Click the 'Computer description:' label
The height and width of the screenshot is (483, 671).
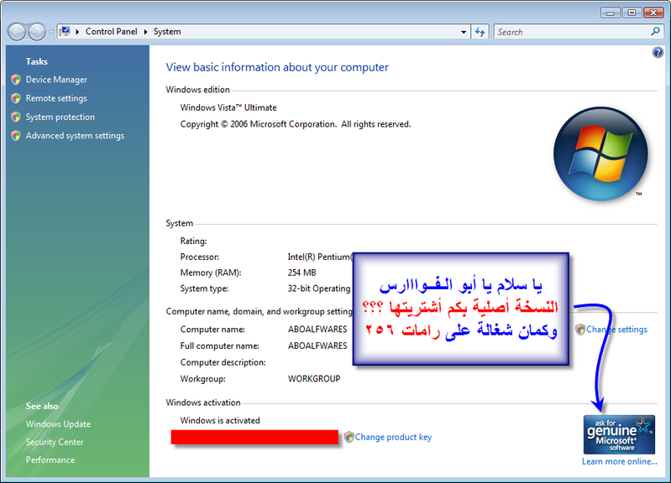coord(223,362)
